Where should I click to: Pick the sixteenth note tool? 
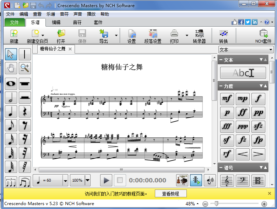tap(11, 139)
